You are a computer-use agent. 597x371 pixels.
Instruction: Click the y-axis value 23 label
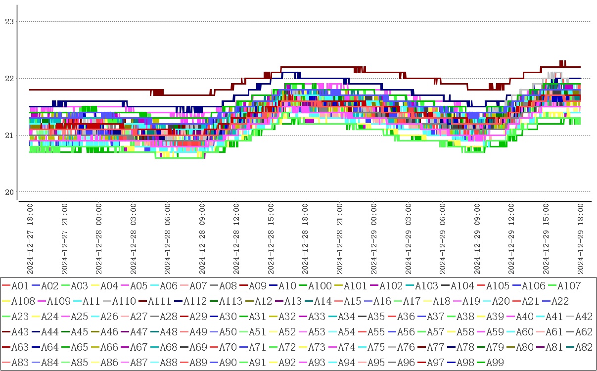point(8,21)
